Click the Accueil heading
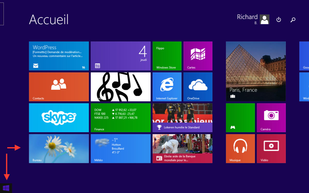This screenshot has height=193, width=309. [49, 19]
